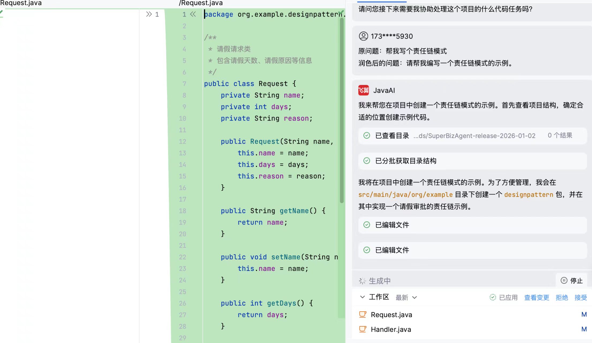Screen dimensions: 592x343
Task: Click the user avatar icon
Action: pyautogui.click(x=363, y=36)
